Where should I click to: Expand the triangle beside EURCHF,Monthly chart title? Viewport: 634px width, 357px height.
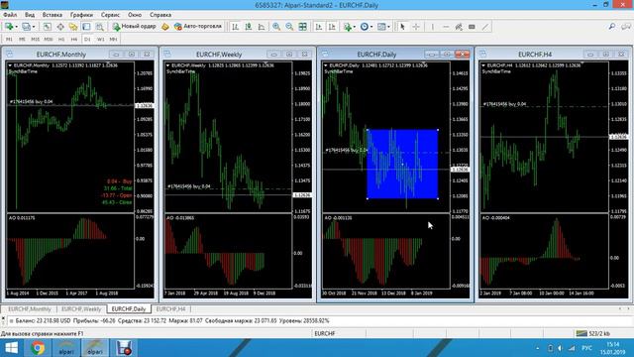pos(10,65)
